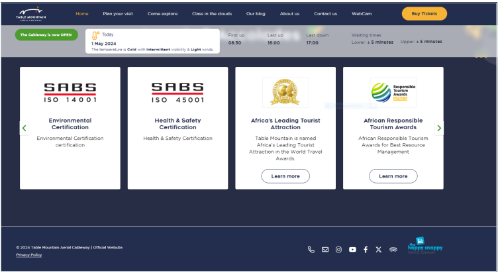
Task: Click the Buy Tickets button
Action: point(424,14)
